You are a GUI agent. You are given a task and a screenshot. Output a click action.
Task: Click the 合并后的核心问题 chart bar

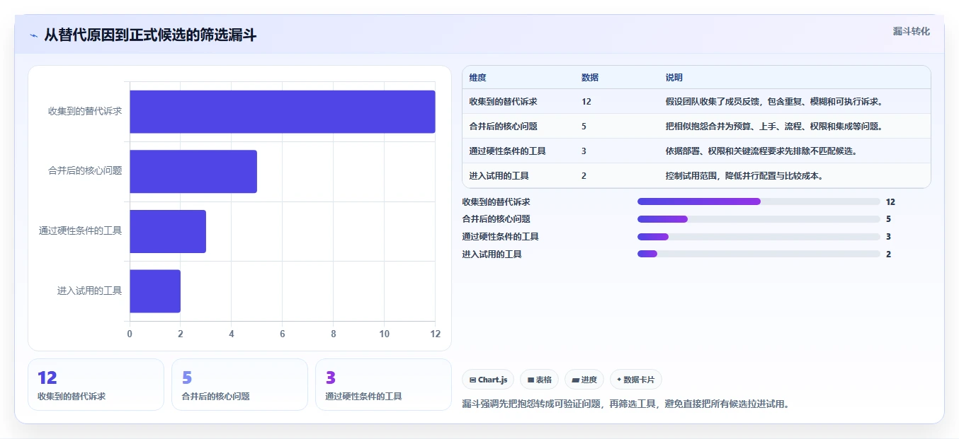(193, 171)
